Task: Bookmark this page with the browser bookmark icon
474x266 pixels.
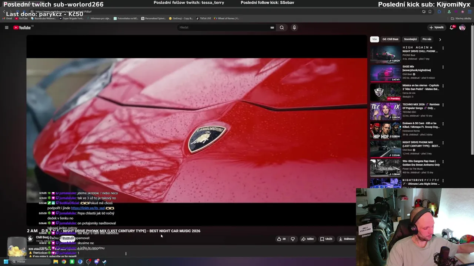Action: pyautogui.click(x=430, y=11)
